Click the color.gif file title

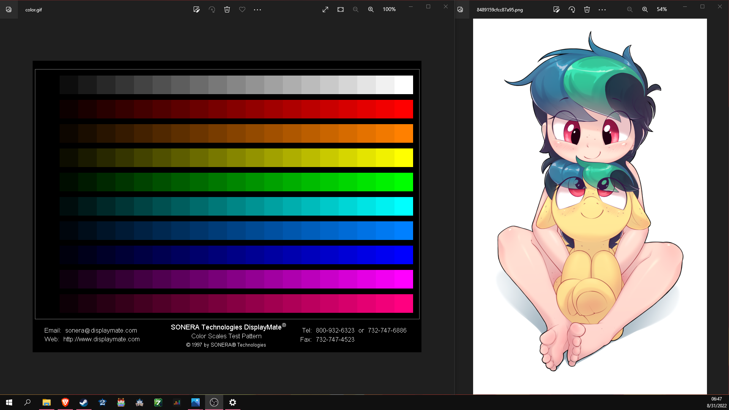(x=34, y=10)
